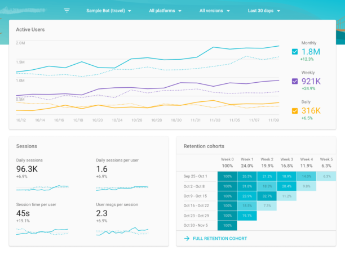Click the arrow icon beside Full Retention Cohort

pos(187,239)
